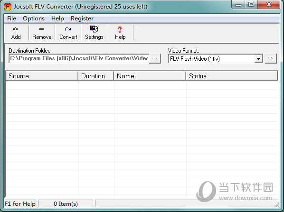The width and height of the screenshot is (284, 212).
Task: Maximize the Jocsoft FLV Converter window
Action: (x=251, y=4)
